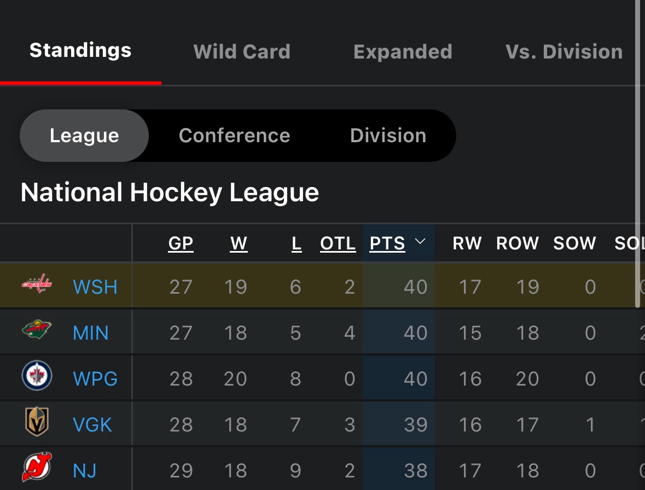Sort the table by OTL column
Viewport: 645px width, 490px height.
point(338,243)
